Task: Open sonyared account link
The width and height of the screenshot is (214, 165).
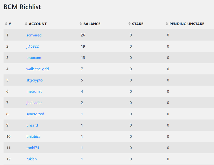Action: 34,35
